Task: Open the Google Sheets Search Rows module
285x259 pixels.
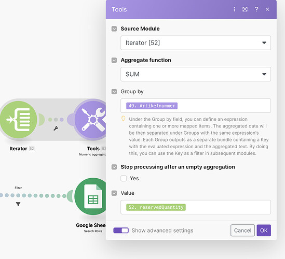Action: click(x=90, y=196)
